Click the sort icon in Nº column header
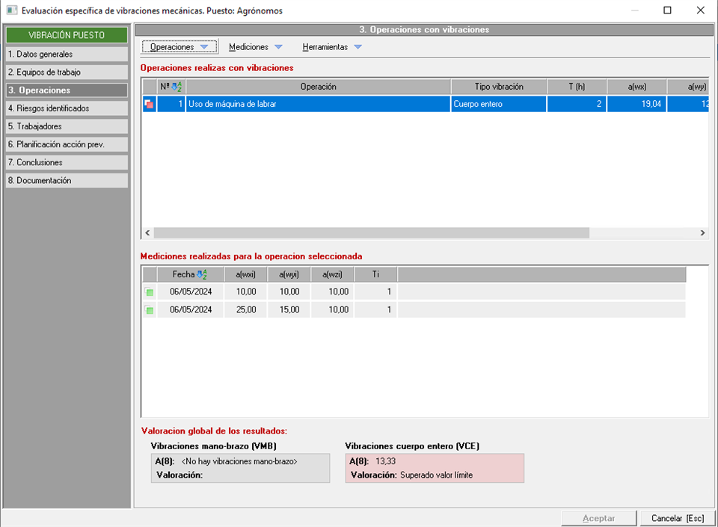Screen dimensions: 718x527 click(177, 87)
